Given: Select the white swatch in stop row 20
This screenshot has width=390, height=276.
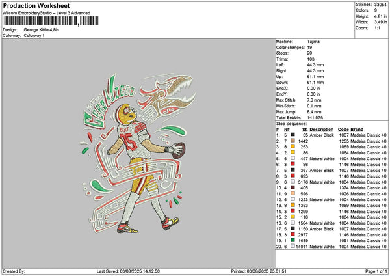Looking at the screenshot, I should click(x=292, y=246).
